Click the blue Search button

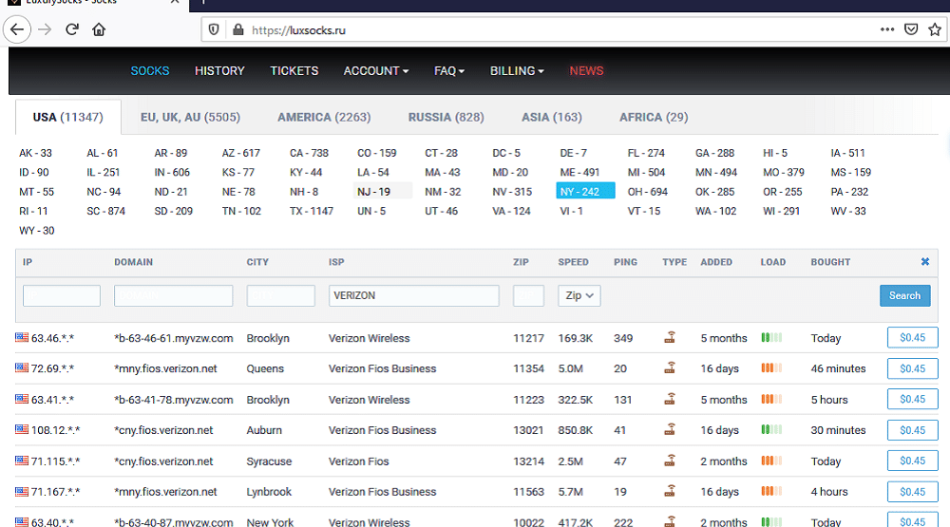[x=904, y=295]
